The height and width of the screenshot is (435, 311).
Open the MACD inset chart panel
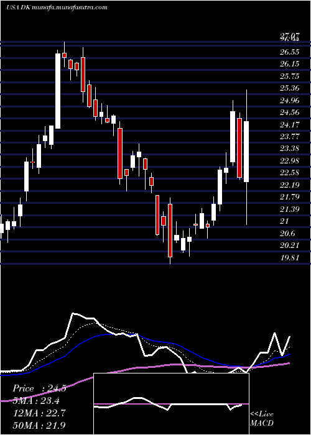tap(171, 404)
